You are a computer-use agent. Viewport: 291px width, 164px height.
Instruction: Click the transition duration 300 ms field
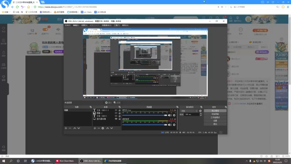tap(192, 114)
